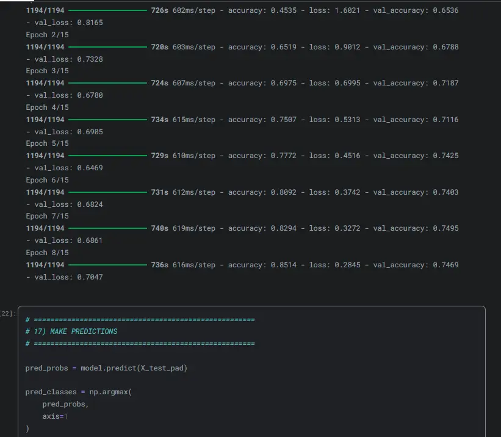Click the 'loss: 0.4516' value
The image size is (501, 437).
coord(334,156)
